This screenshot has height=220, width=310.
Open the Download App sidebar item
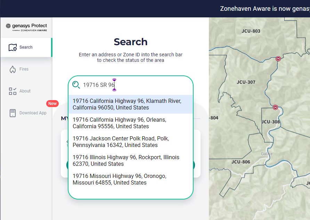coord(26,113)
